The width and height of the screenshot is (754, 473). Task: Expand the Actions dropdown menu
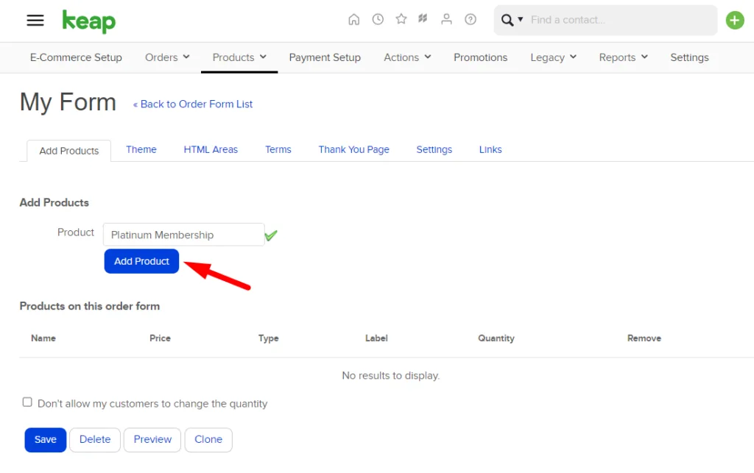407,57
